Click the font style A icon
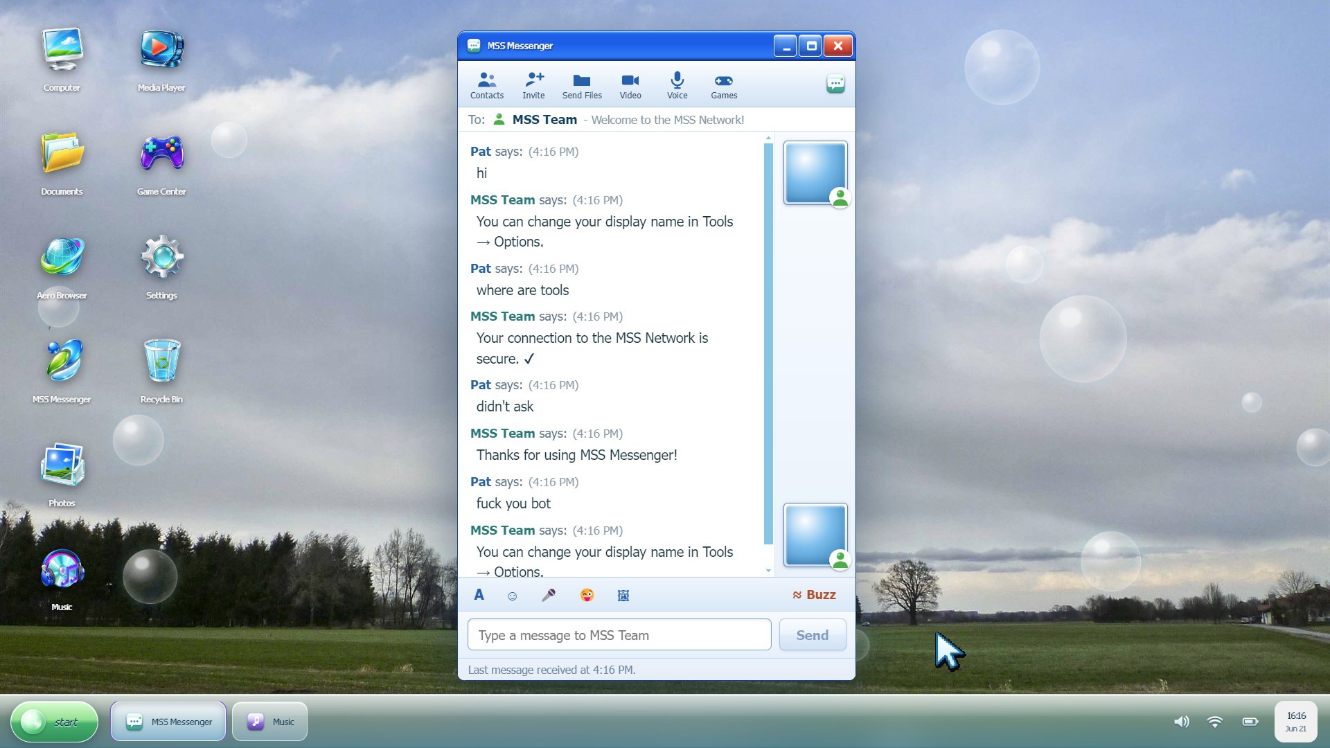This screenshot has height=748, width=1330. tap(479, 595)
